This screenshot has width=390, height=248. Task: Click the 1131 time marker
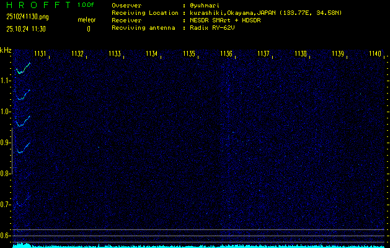click(40, 54)
